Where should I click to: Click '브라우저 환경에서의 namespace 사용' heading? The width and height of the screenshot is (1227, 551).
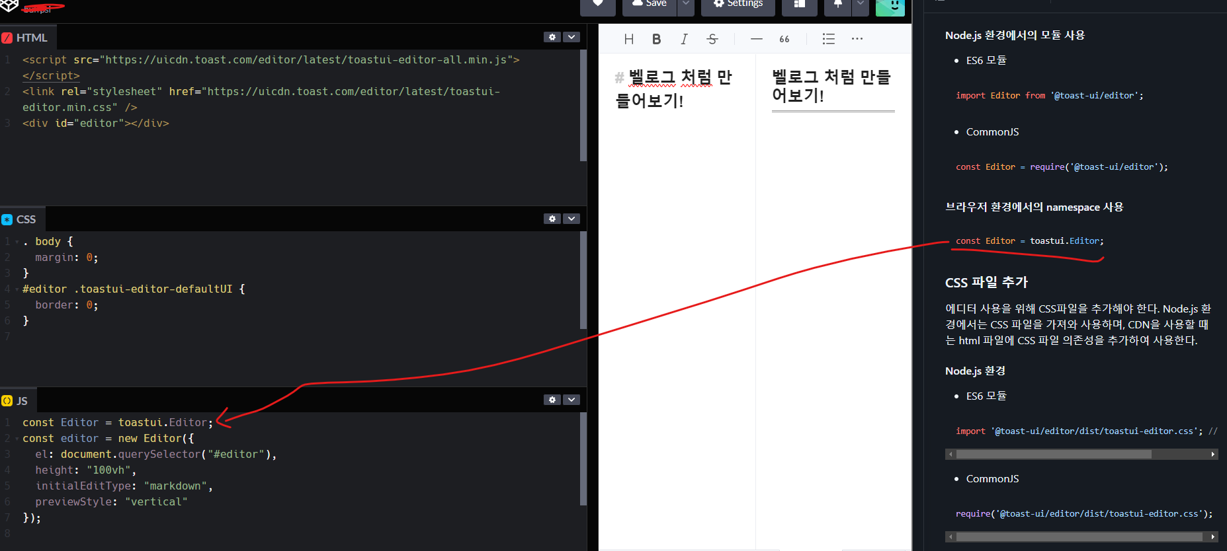1034,207
